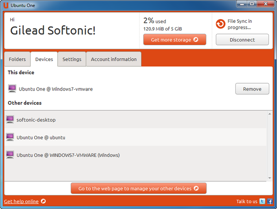Remove this device using the Remove button
This screenshot has height=209, width=277.
click(x=252, y=89)
